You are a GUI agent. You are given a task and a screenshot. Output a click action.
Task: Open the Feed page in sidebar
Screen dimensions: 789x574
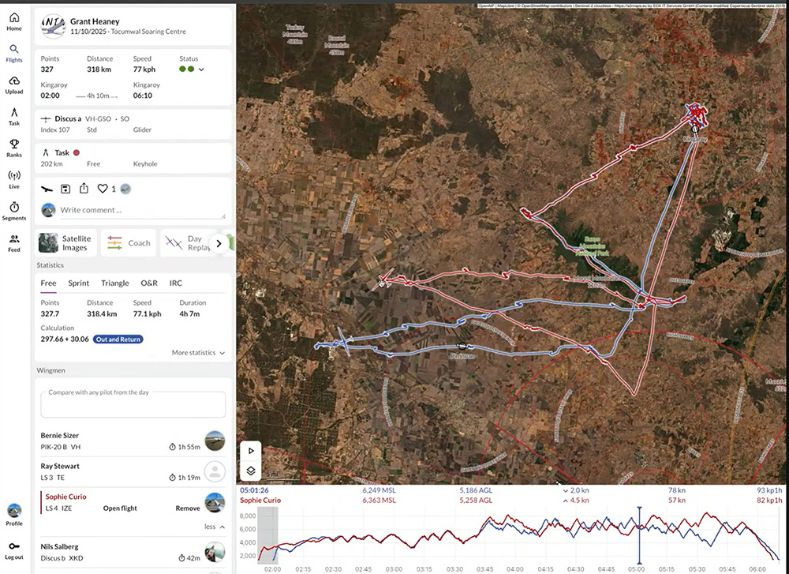click(x=14, y=242)
